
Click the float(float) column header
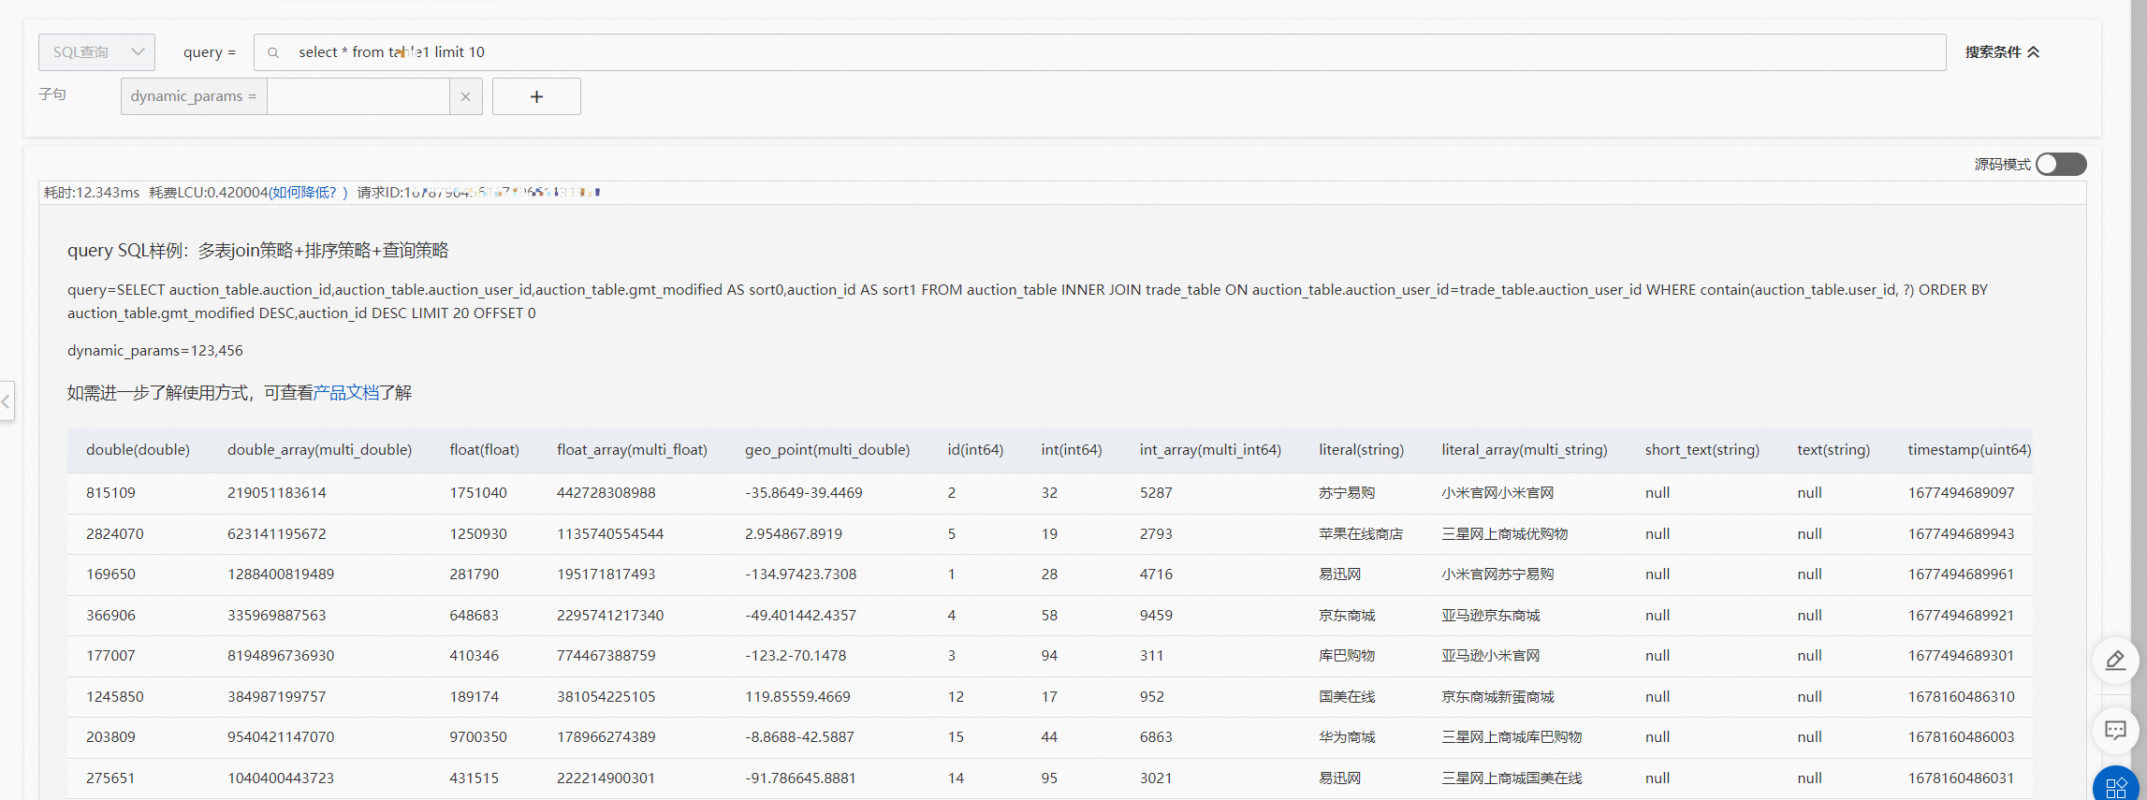click(x=484, y=450)
